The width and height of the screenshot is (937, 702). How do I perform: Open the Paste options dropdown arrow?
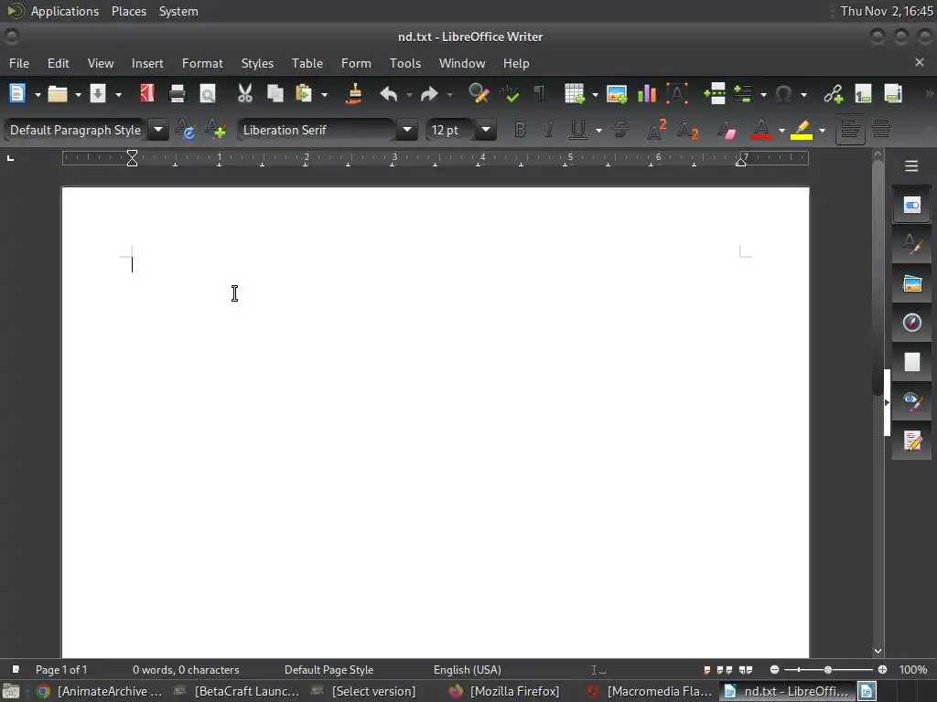(x=325, y=94)
